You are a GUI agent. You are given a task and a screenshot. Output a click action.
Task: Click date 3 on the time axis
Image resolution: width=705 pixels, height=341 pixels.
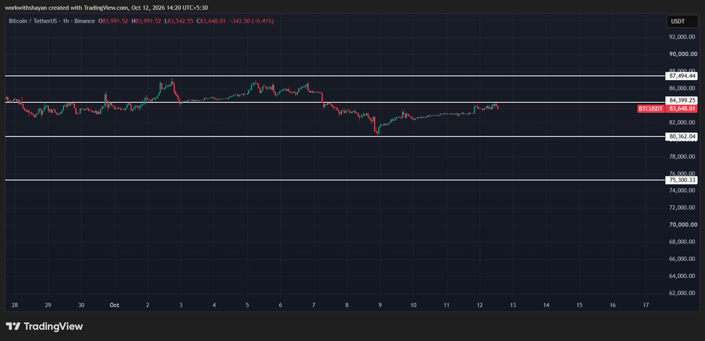[181, 305]
